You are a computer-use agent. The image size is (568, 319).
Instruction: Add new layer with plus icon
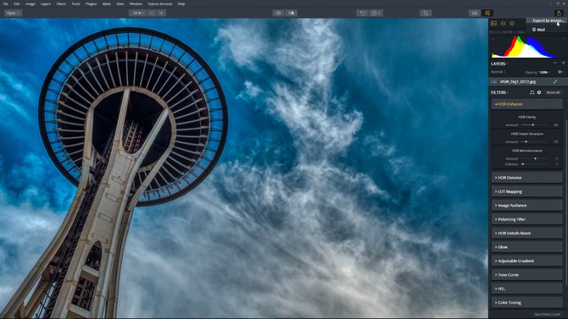coord(563,63)
